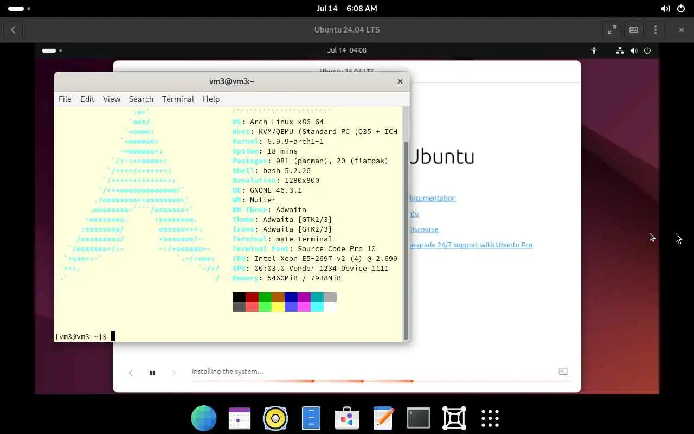Image resolution: width=694 pixels, height=434 pixels.
Task: Click the Packages line 981 (pacman)
Action: tap(311, 161)
